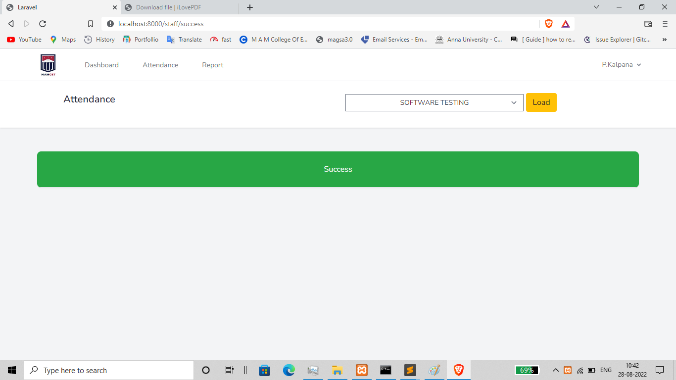The height and width of the screenshot is (380, 676).
Task: Click the taskbar search box
Action: coord(109,370)
